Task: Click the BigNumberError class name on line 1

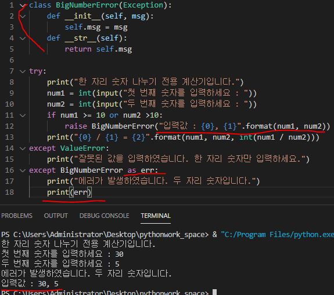Action: [x=87, y=5]
